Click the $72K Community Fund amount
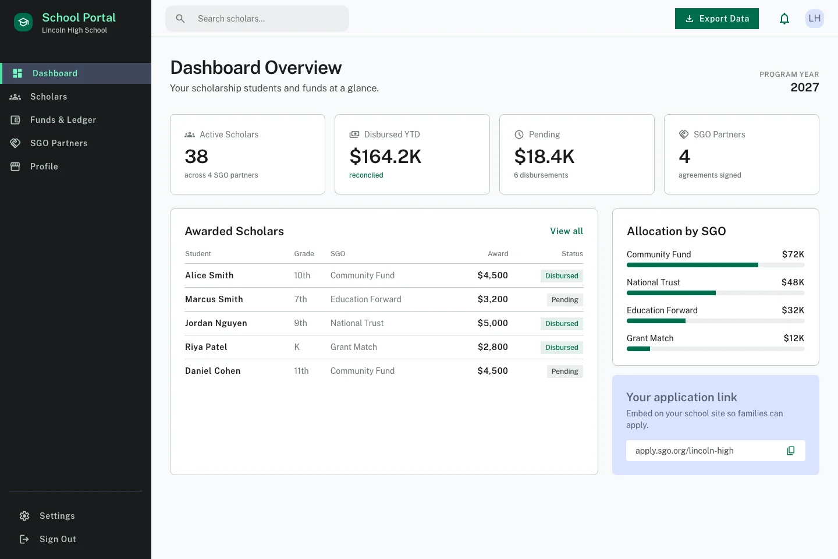Screen dimensions: 838x559 [x=793, y=254]
